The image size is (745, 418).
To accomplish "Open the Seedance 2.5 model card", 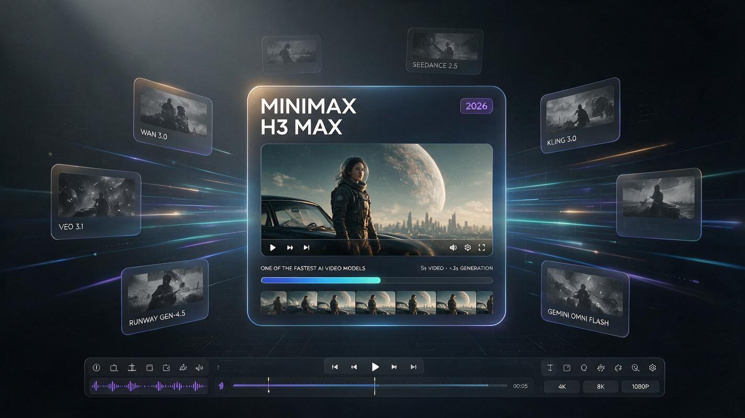I will pyautogui.click(x=445, y=51).
